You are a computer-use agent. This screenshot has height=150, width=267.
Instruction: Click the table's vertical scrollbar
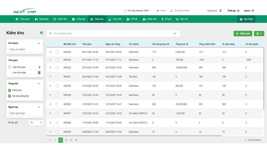(x=264, y=79)
